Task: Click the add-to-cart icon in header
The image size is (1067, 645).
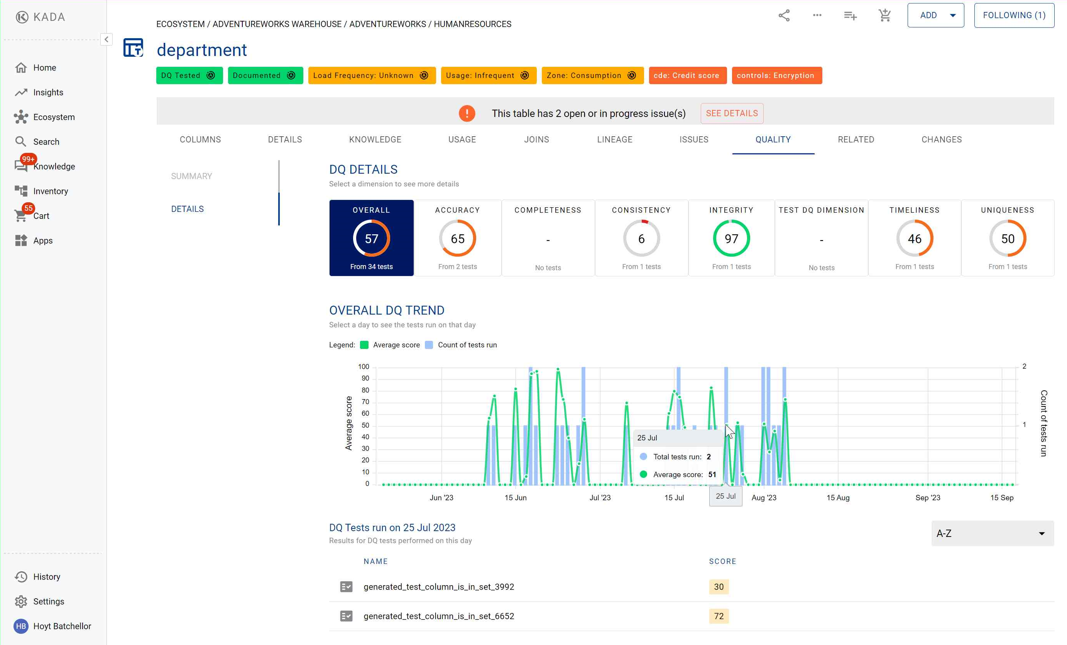Action: coord(884,15)
